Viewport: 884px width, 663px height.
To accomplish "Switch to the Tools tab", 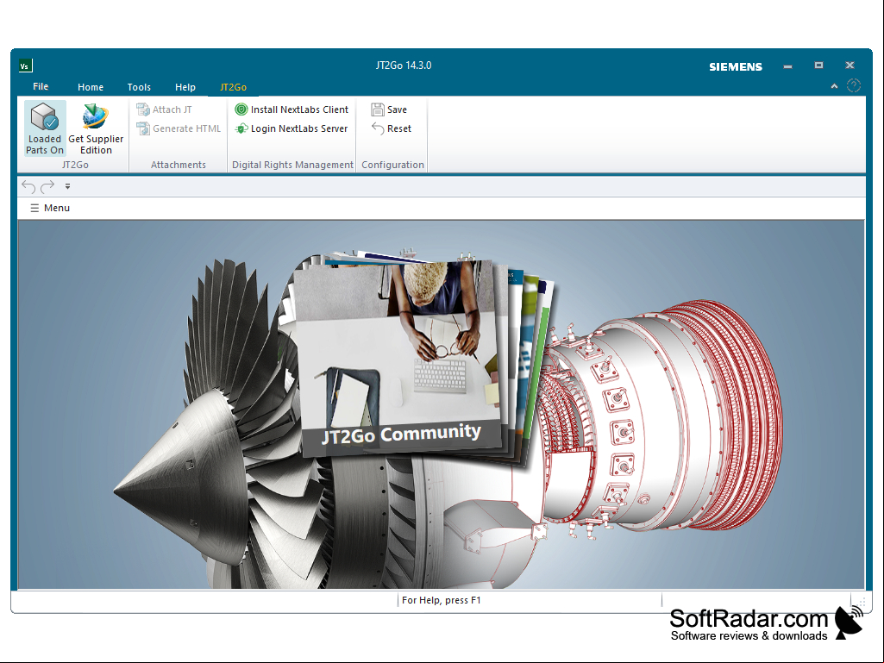I will pyautogui.click(x=139, y=87).
